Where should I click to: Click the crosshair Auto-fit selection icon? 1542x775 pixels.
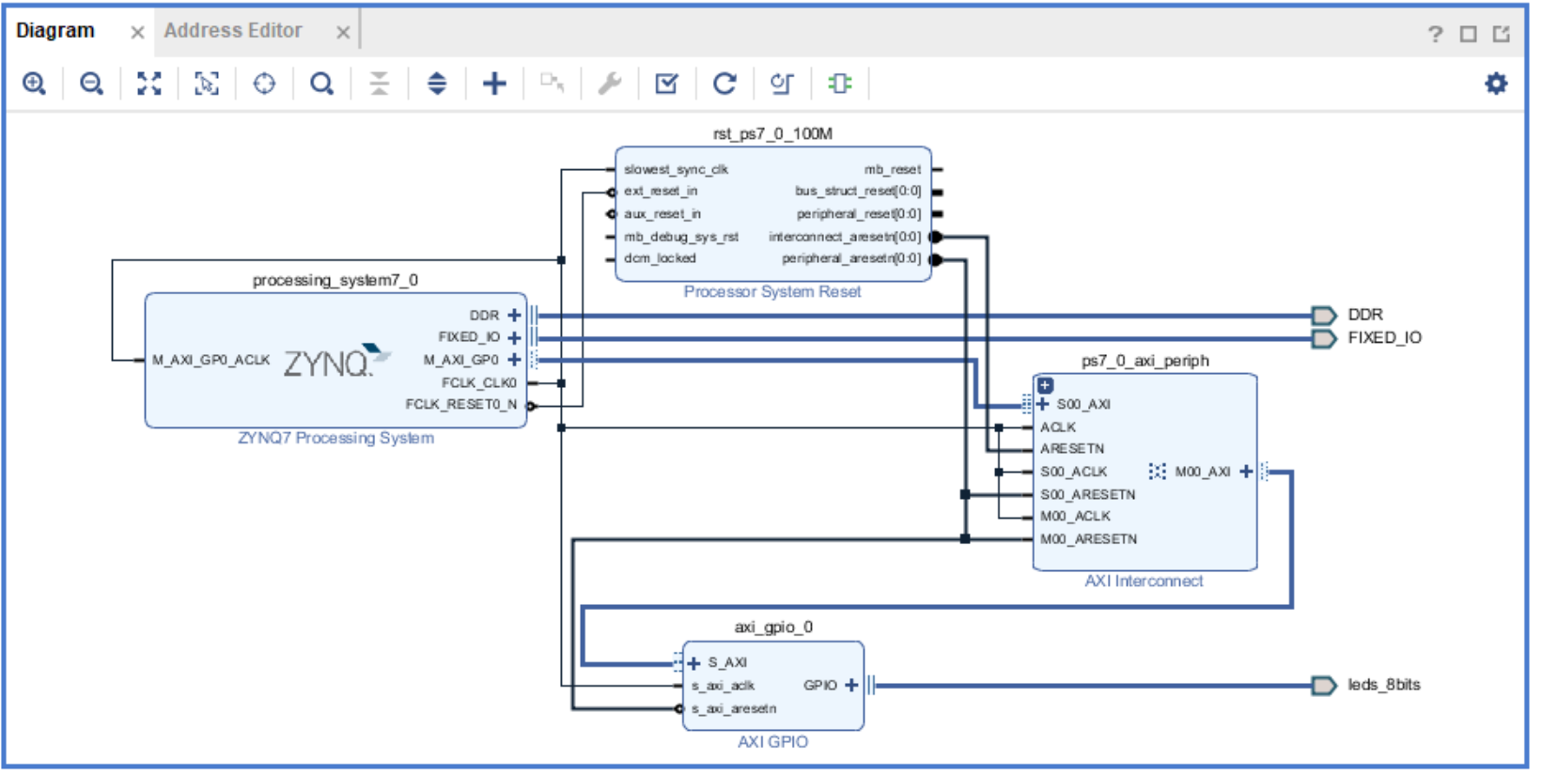click(265, 84)
